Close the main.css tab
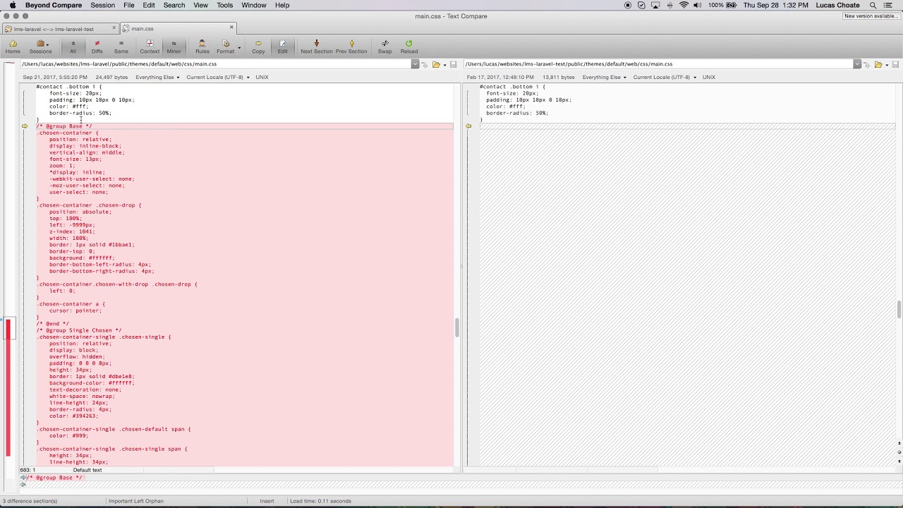 (x=231, y=28)
